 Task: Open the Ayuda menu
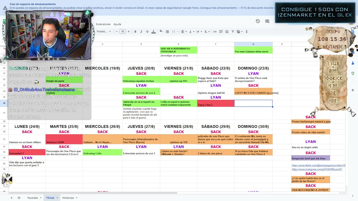pyautogui.click(x=117, y=24)
